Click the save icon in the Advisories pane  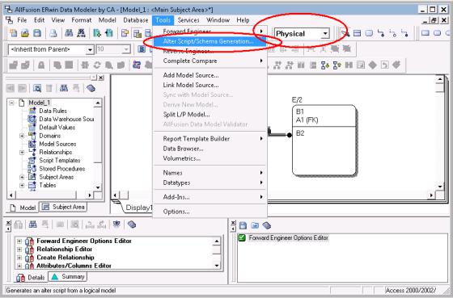pos(243,225)
